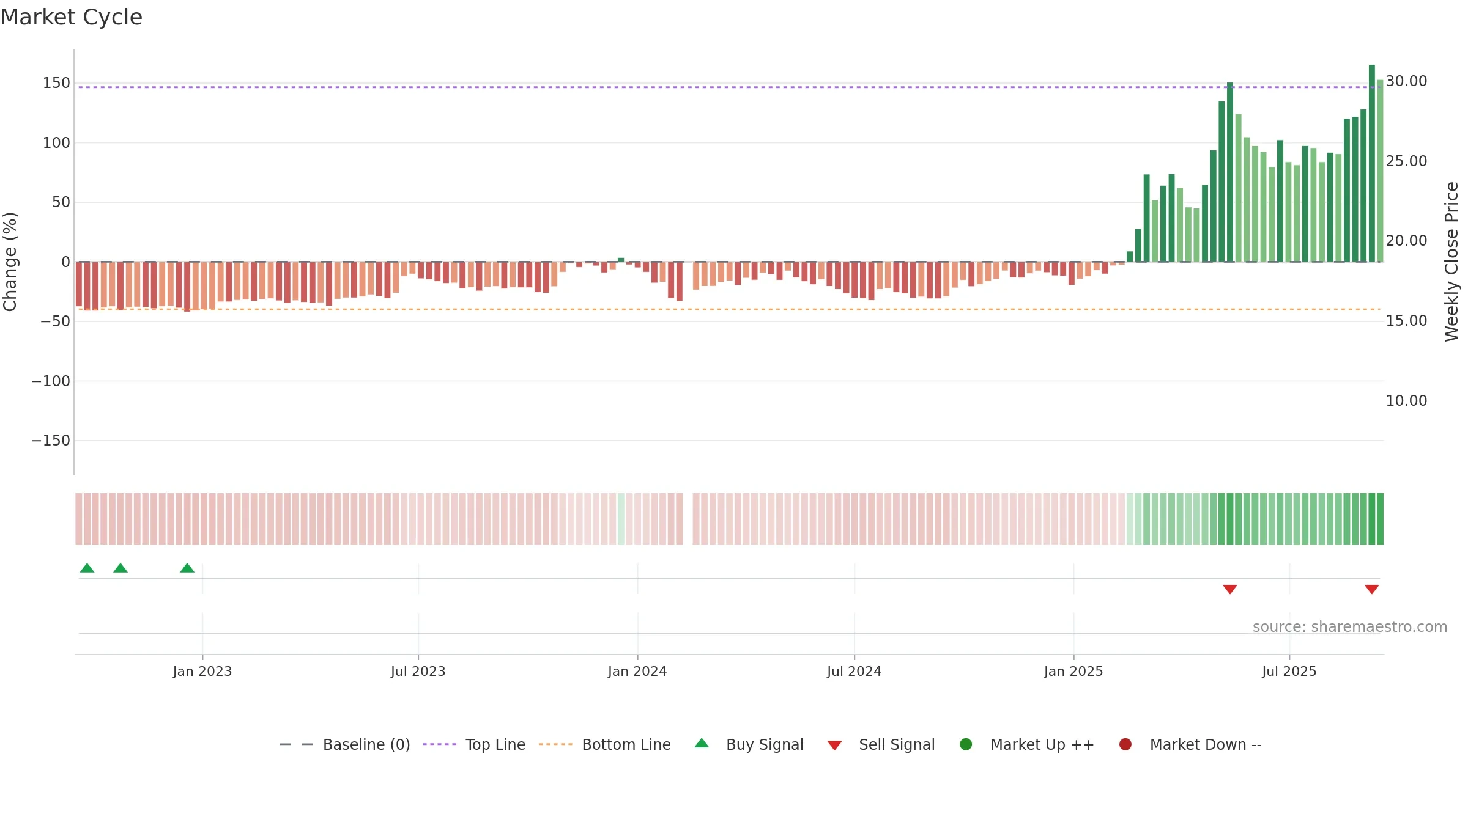1468x825 pixels.
Task: Click the latest sell signal marker at the far right
Action: pos(1372,589)
